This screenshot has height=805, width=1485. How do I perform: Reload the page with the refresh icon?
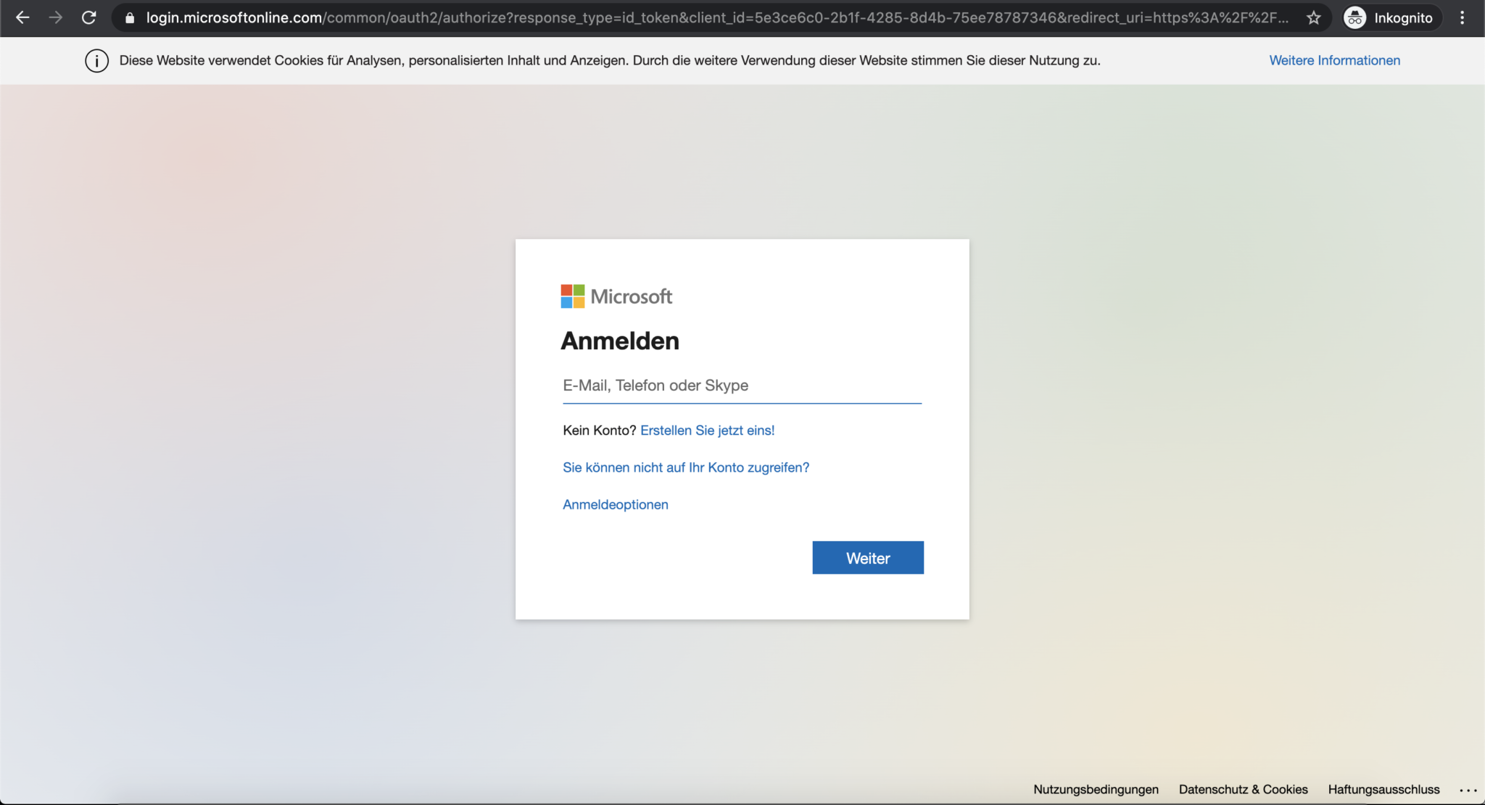[x=88, y=17]
